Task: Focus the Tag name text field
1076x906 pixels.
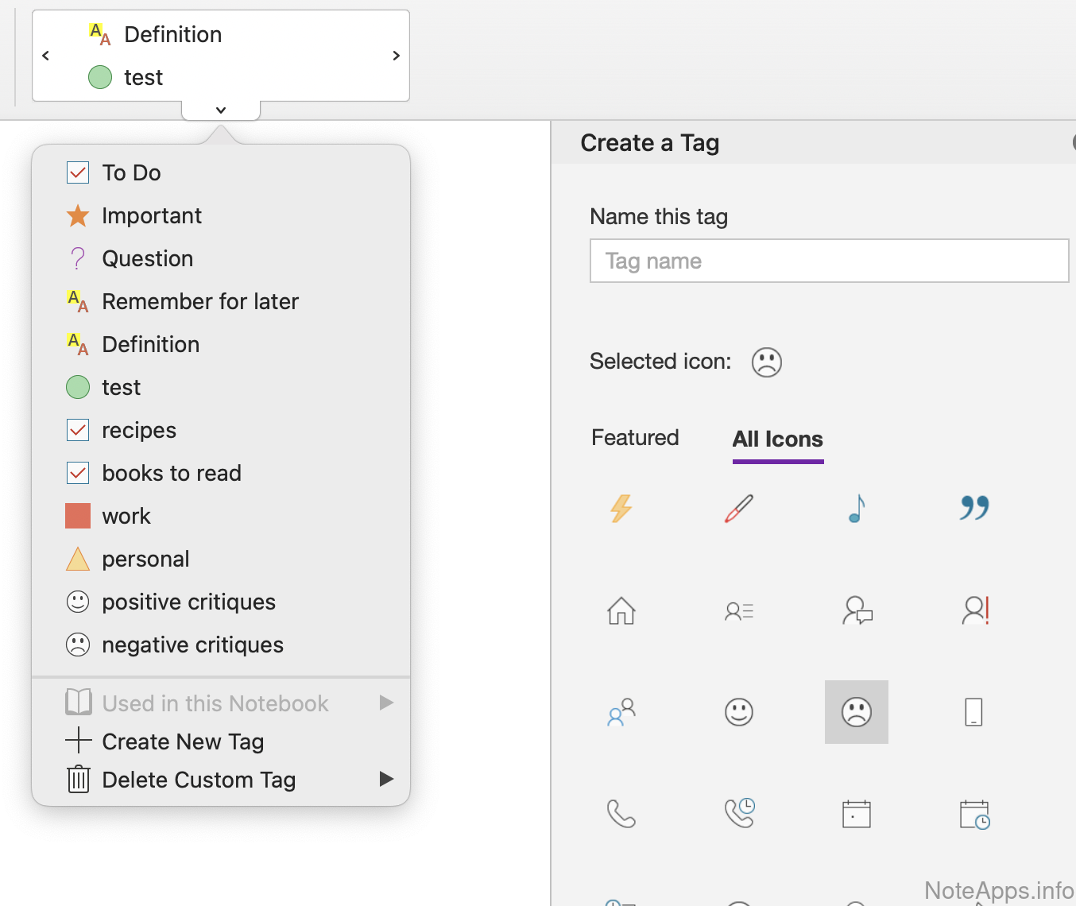Action: [829, 261]
